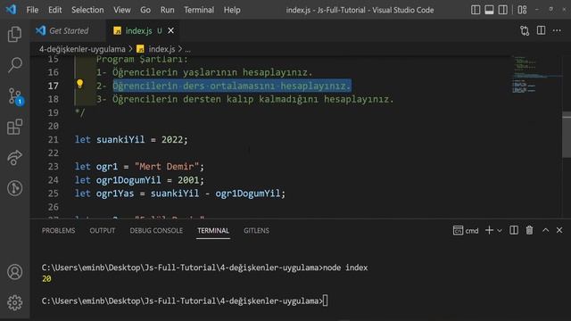Click the 'node index' command in terminal
Screen dimensions: 571x321
click(345, 267)
